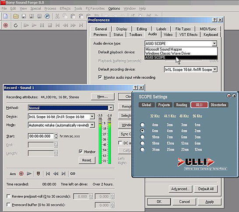The width and height of the screenshot is (239, 212).
Task: Select the 4ms at 32 kHz latency radio button
Action: tap(142, 125)
